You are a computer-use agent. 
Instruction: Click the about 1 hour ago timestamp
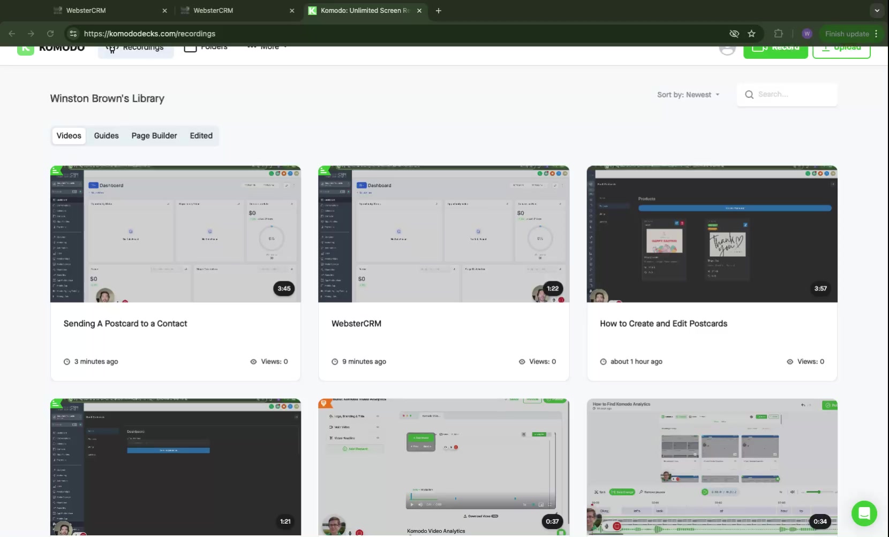coord(636,362)
